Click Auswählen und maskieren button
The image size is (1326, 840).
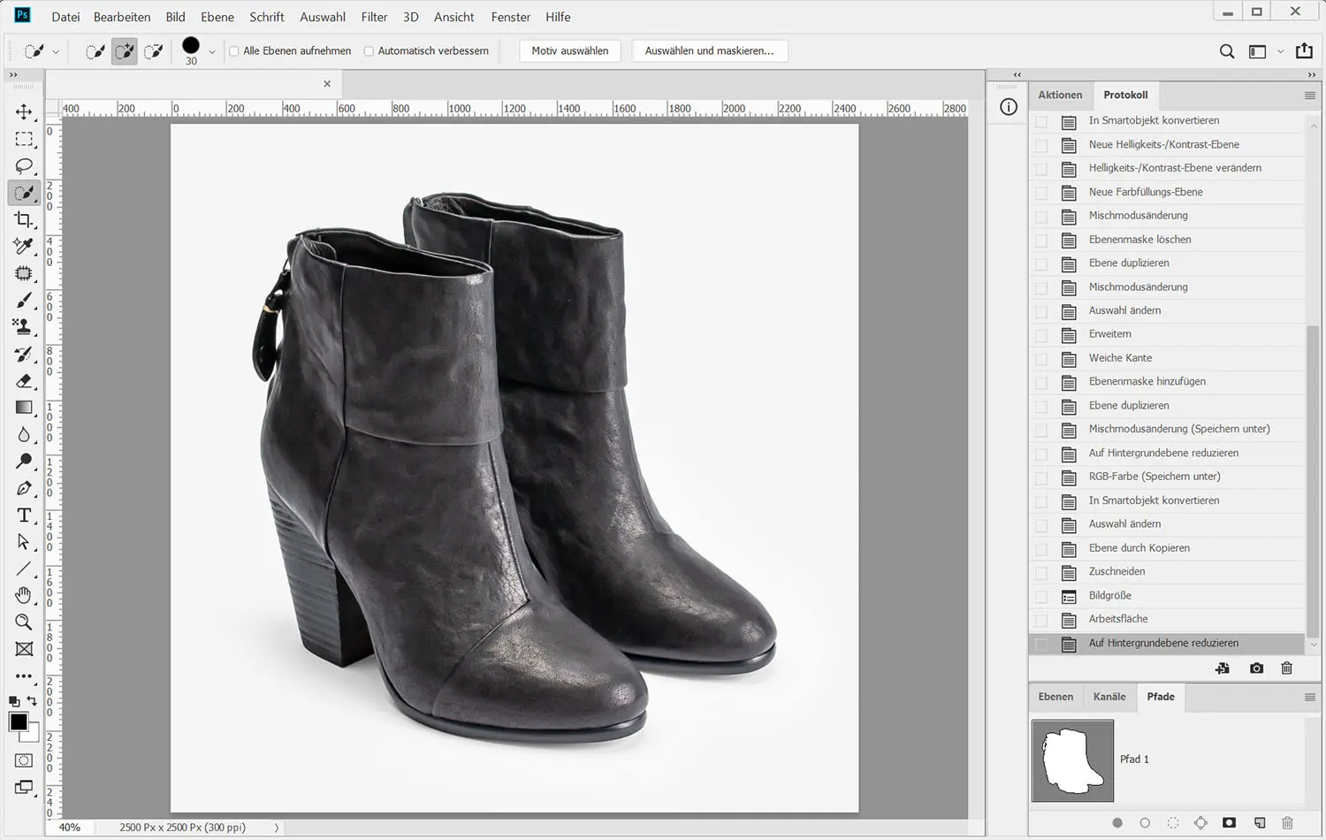click(709, 51)
